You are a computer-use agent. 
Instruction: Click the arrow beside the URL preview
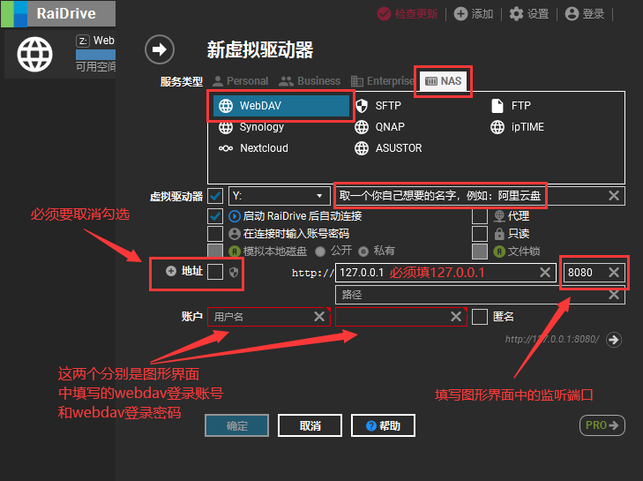(614, 340)
